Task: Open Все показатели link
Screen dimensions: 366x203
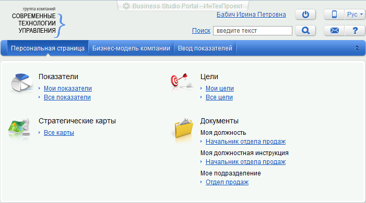Action: click(67, 97)
